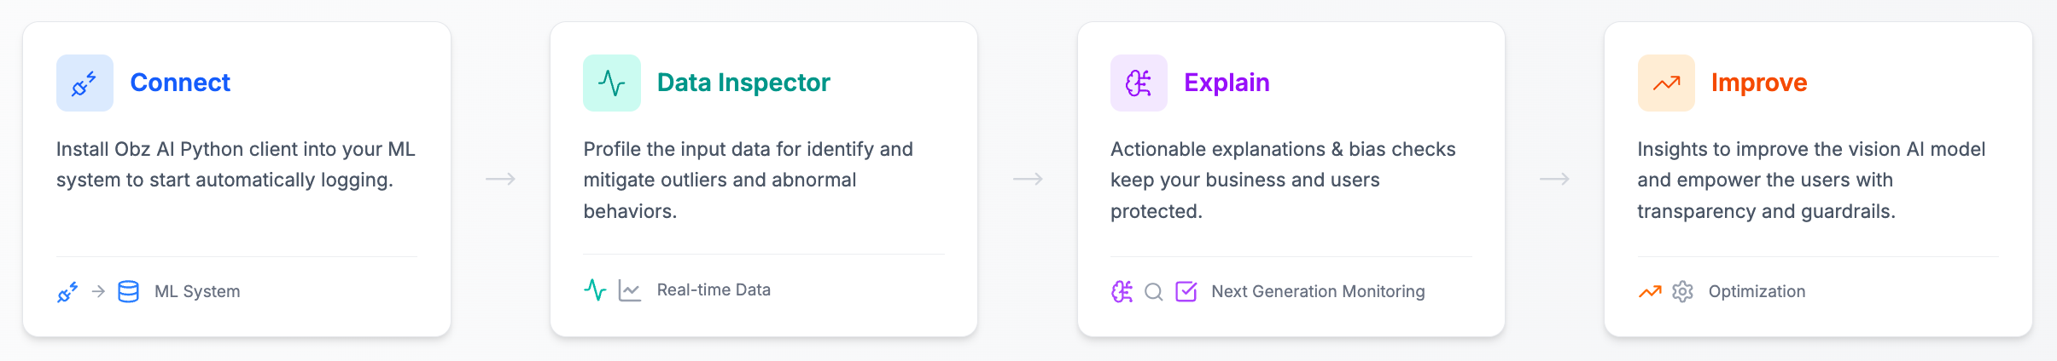The height and width of the screenshot is (361, 2057).
Task: Click the small trending-up icon in the Improve footer
Action: (1650, 292)
